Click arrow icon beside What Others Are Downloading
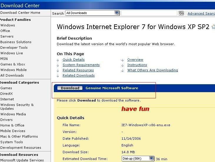Viewport: 215px width, 162px height. pyautogui.click(x=122, y=71)
